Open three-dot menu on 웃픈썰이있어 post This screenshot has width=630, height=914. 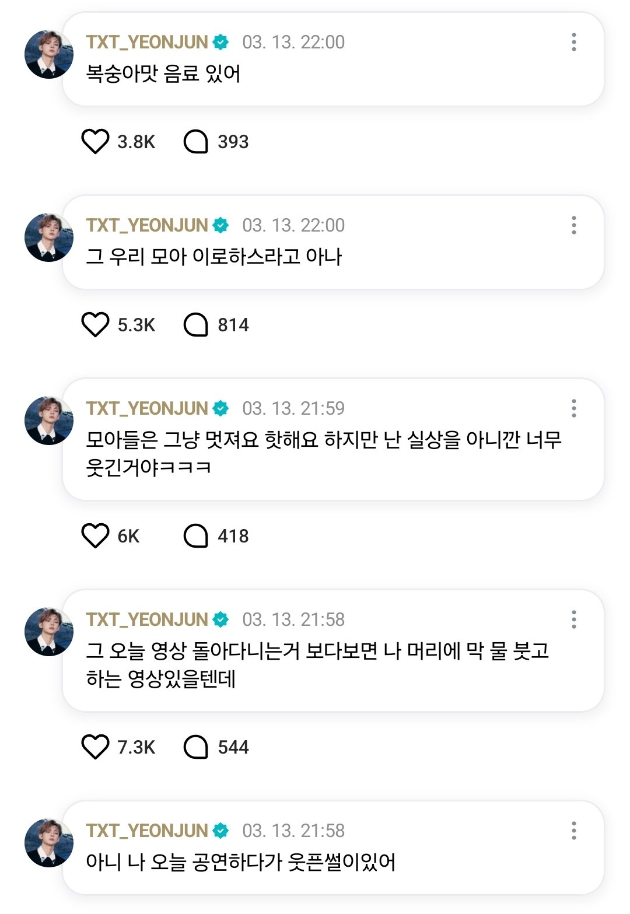click(x=574, y=831)
